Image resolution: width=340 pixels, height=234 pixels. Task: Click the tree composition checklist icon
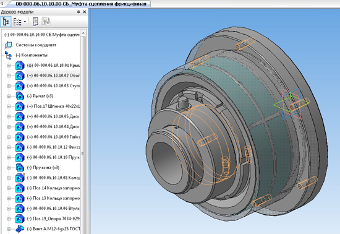[x=17, y=22]
